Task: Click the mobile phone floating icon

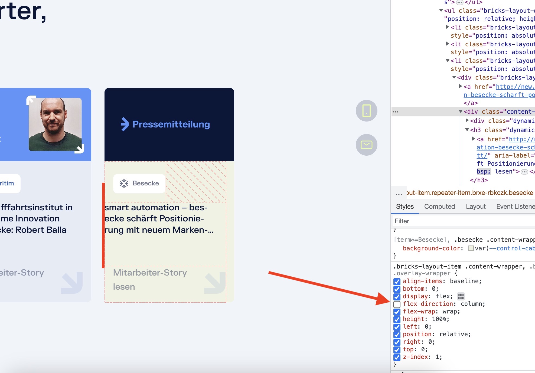Action: pyautogui.click(x=366, y=111)
